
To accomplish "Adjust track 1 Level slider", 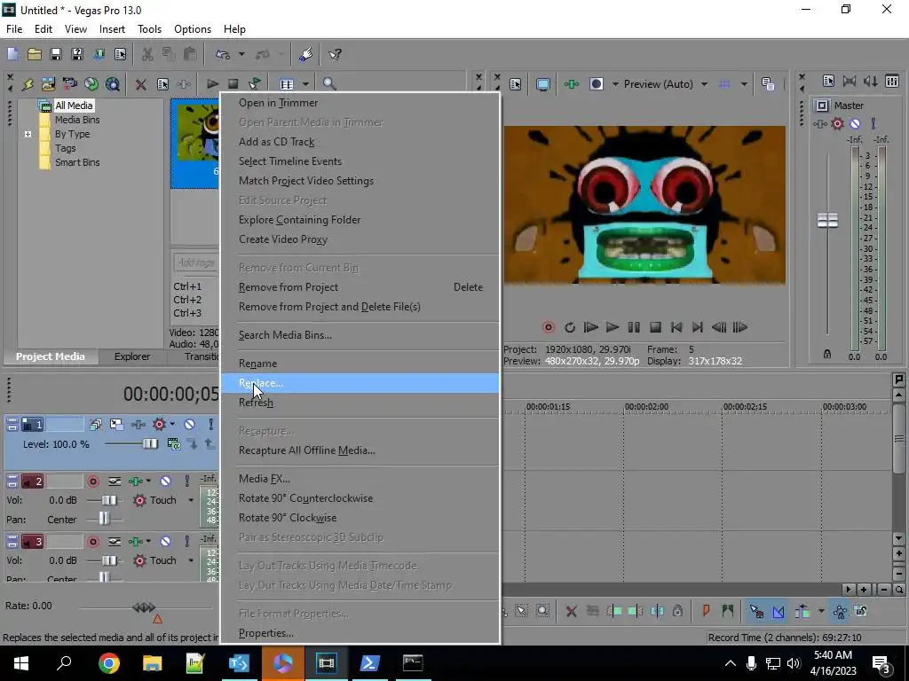I will (x=150, y=444).
